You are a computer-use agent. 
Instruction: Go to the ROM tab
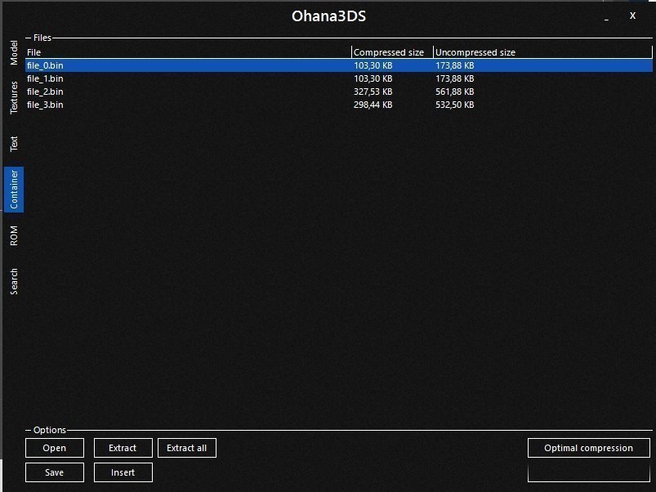pos(14,235)
